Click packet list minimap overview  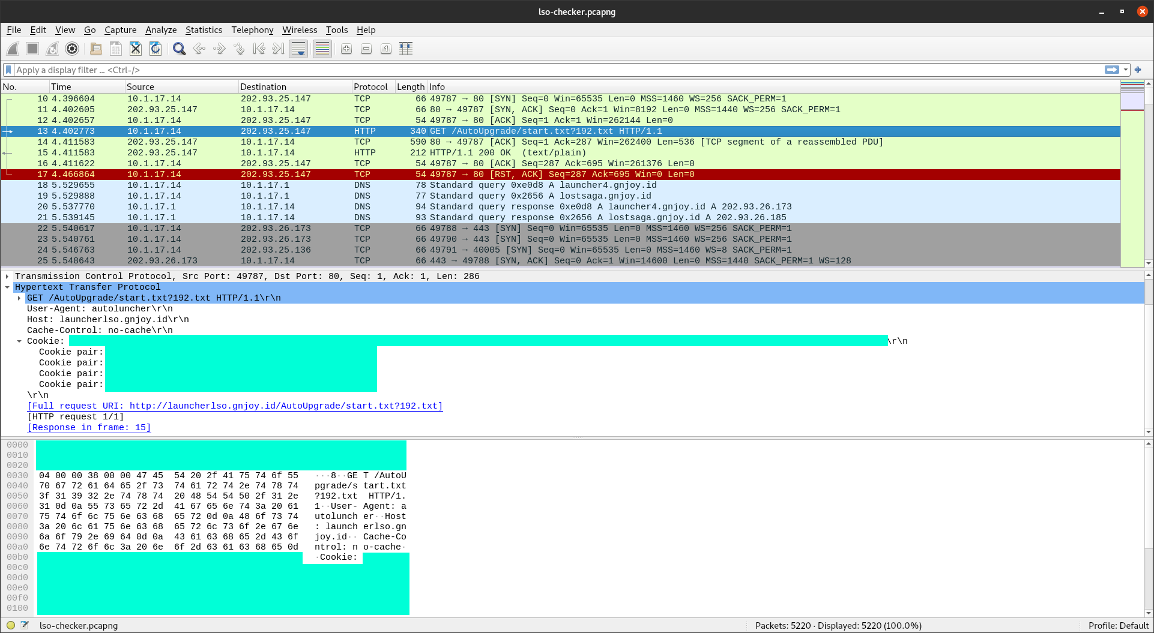tap(1132, 174)
